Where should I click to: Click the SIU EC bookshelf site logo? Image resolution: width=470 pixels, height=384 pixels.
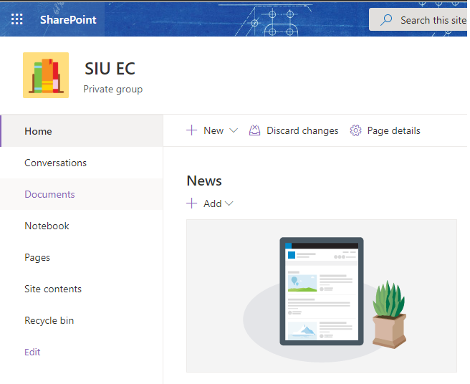(x=46, y=75)
